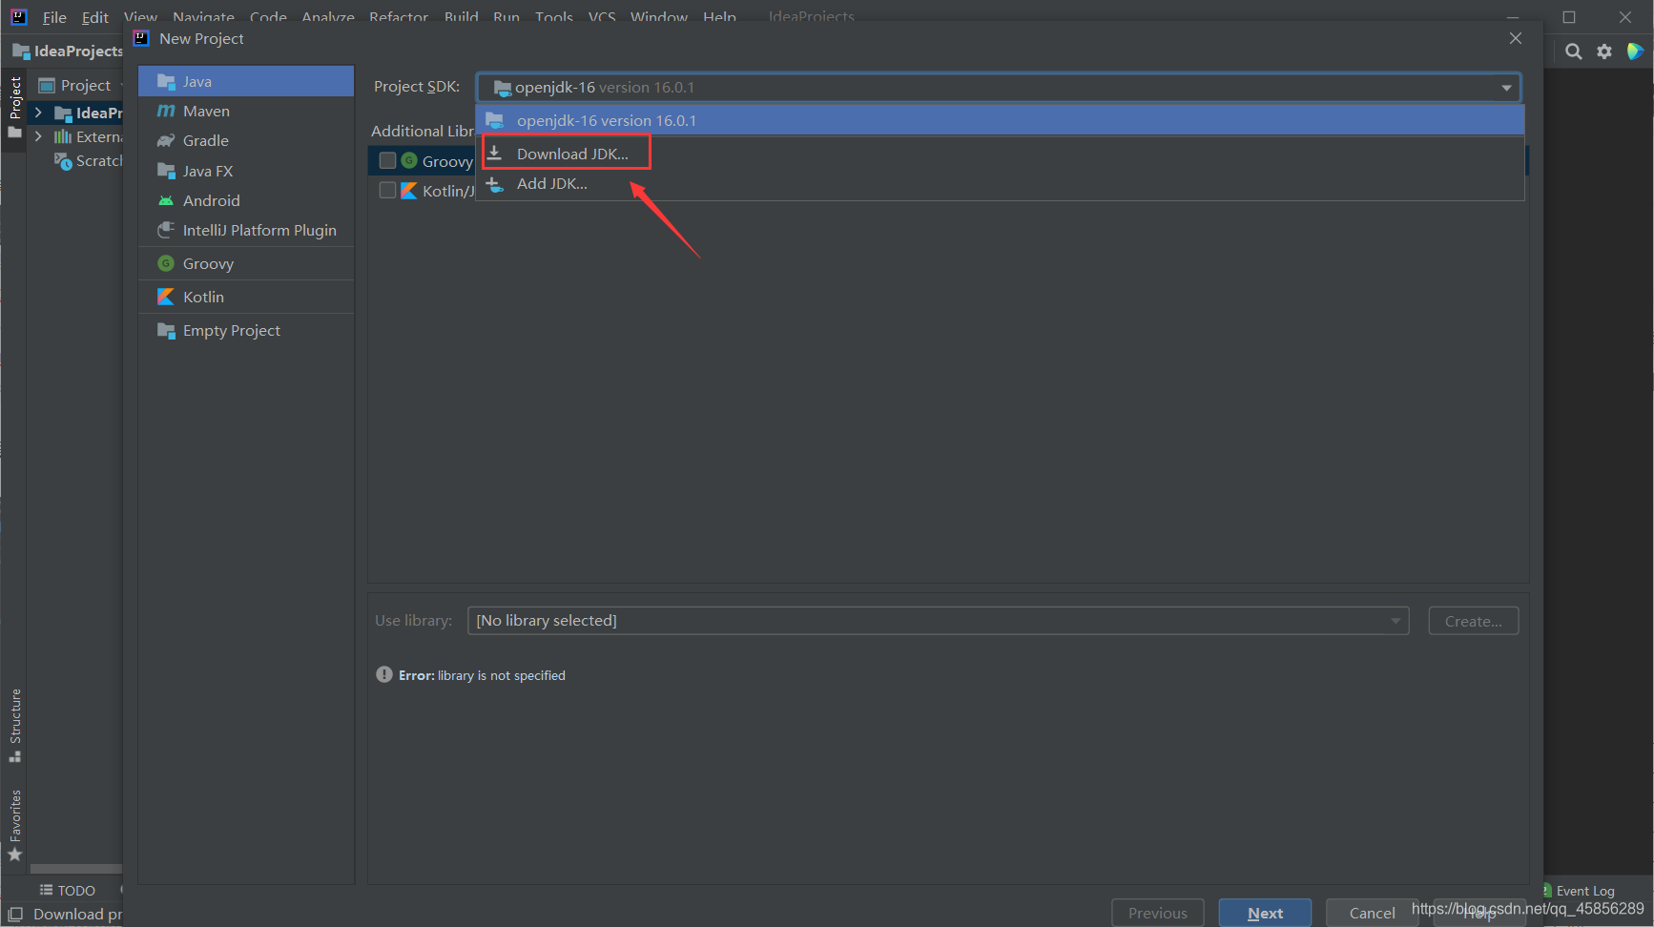Open the Refactor menu

(x=399, y=17)
